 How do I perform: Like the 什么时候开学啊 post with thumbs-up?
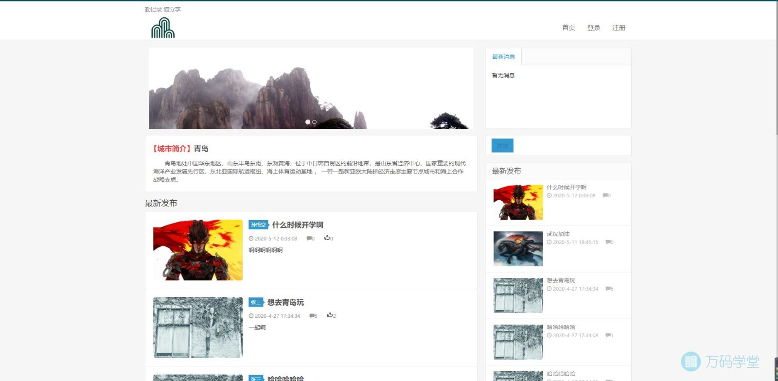327,238
